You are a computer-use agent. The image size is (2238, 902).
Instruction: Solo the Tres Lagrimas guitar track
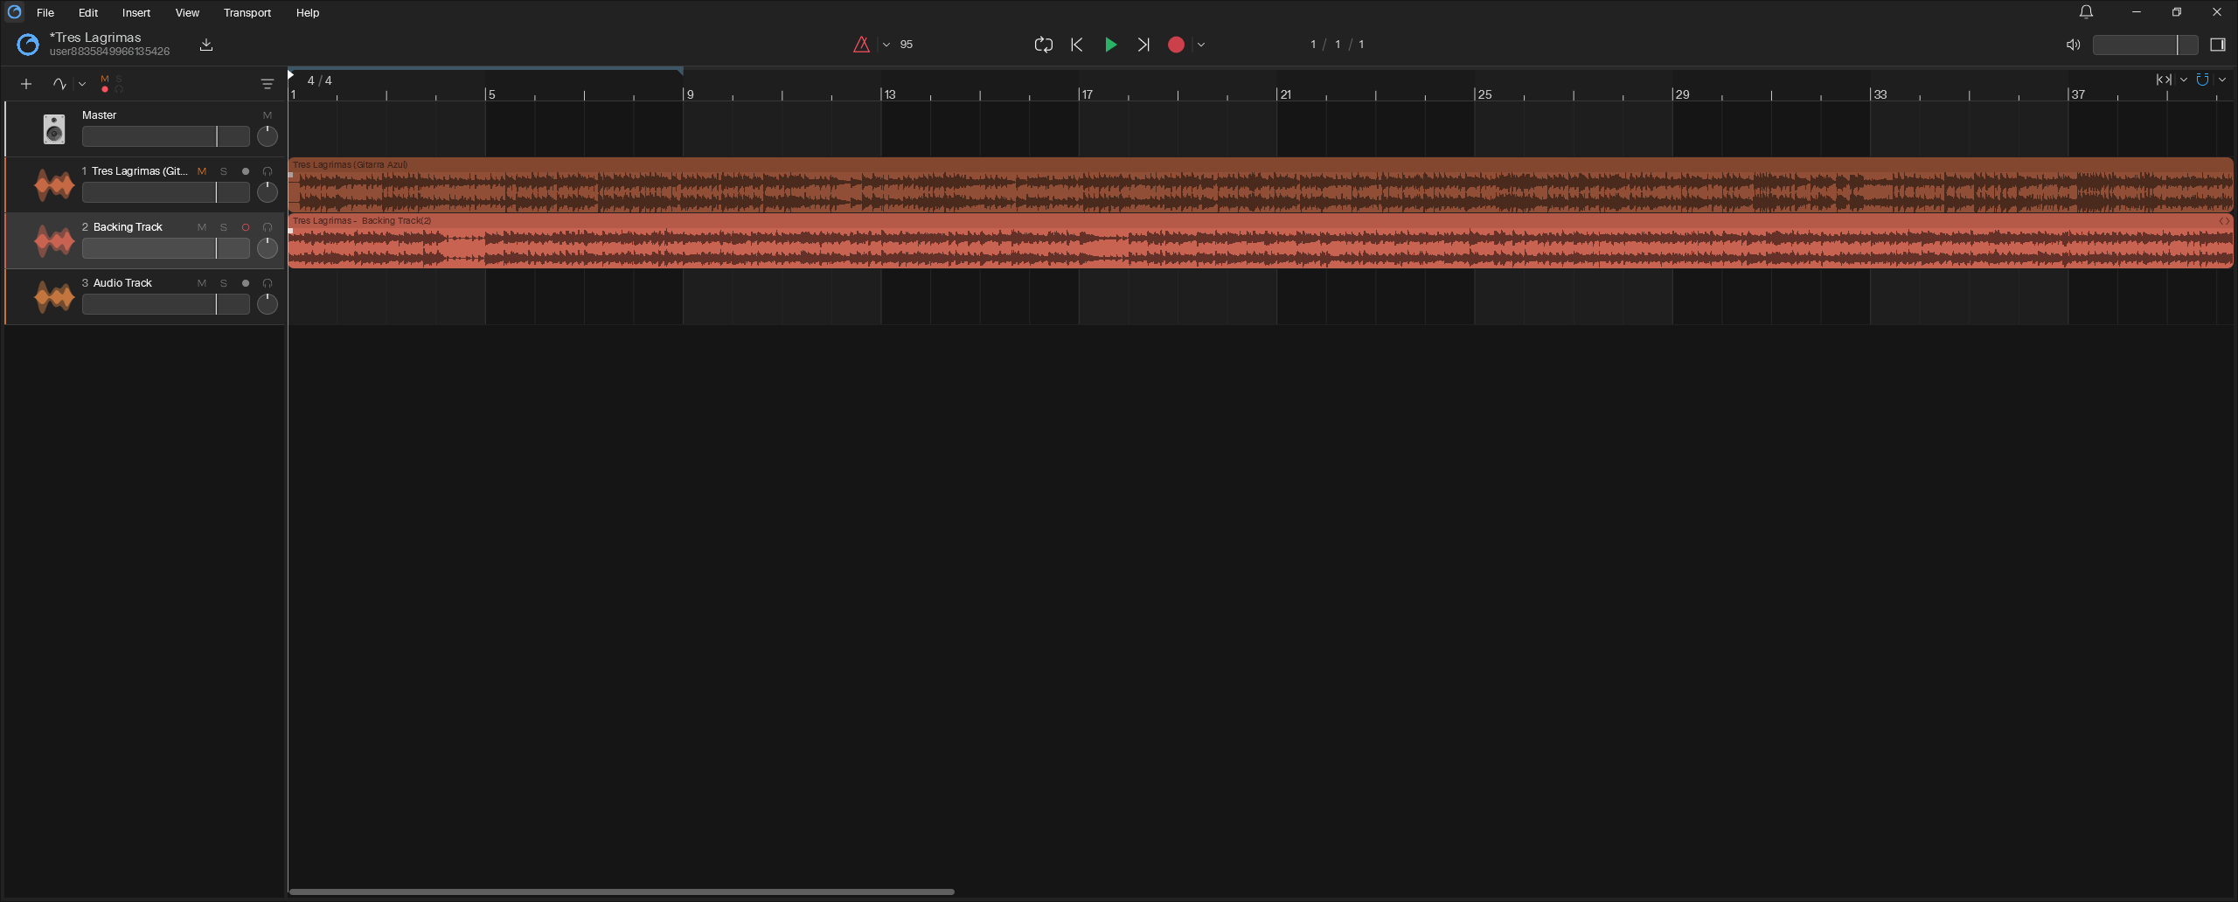pos(224,171)
